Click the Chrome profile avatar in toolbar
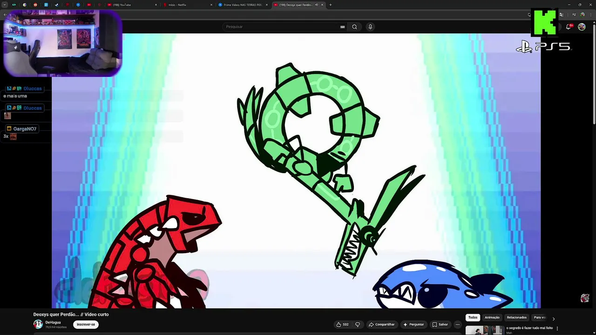This screenshot has width=596, height=335. [x=583, y=15]
